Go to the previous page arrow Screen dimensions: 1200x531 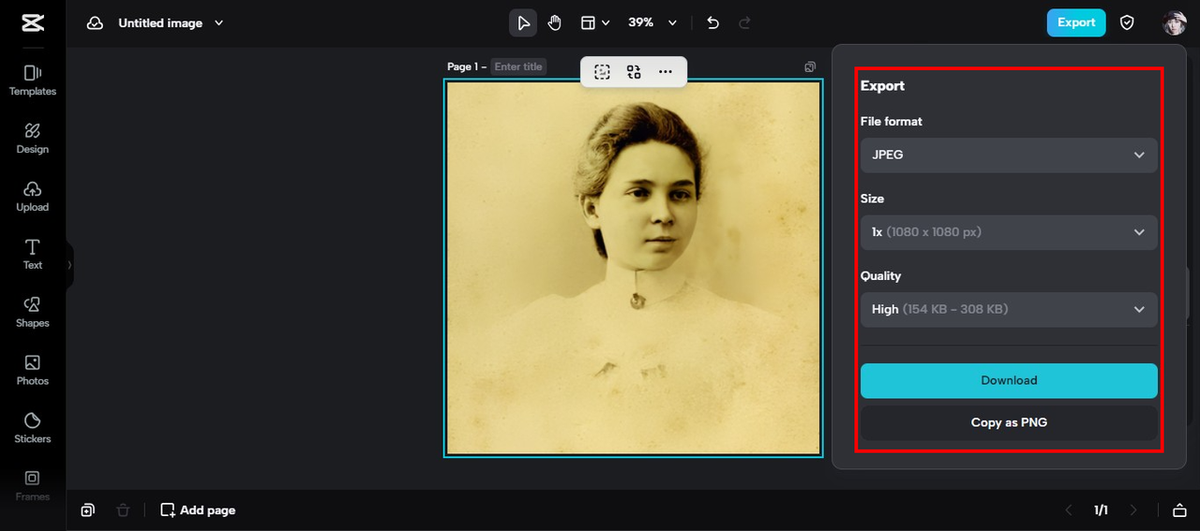[x=1068, y=509]
